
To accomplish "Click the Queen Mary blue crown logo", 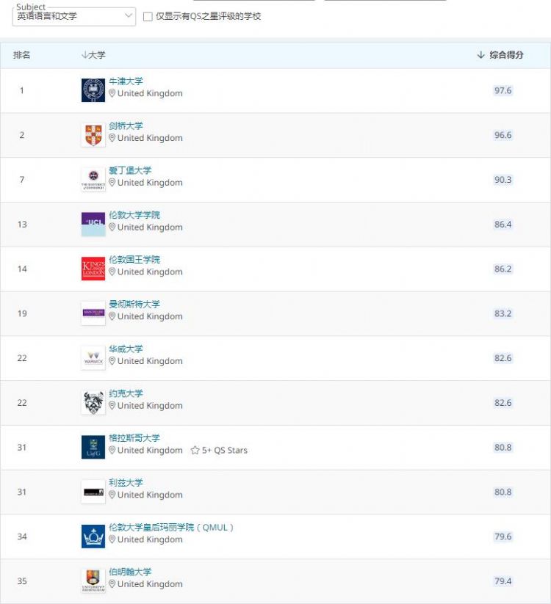I will (x=93, y=536).
